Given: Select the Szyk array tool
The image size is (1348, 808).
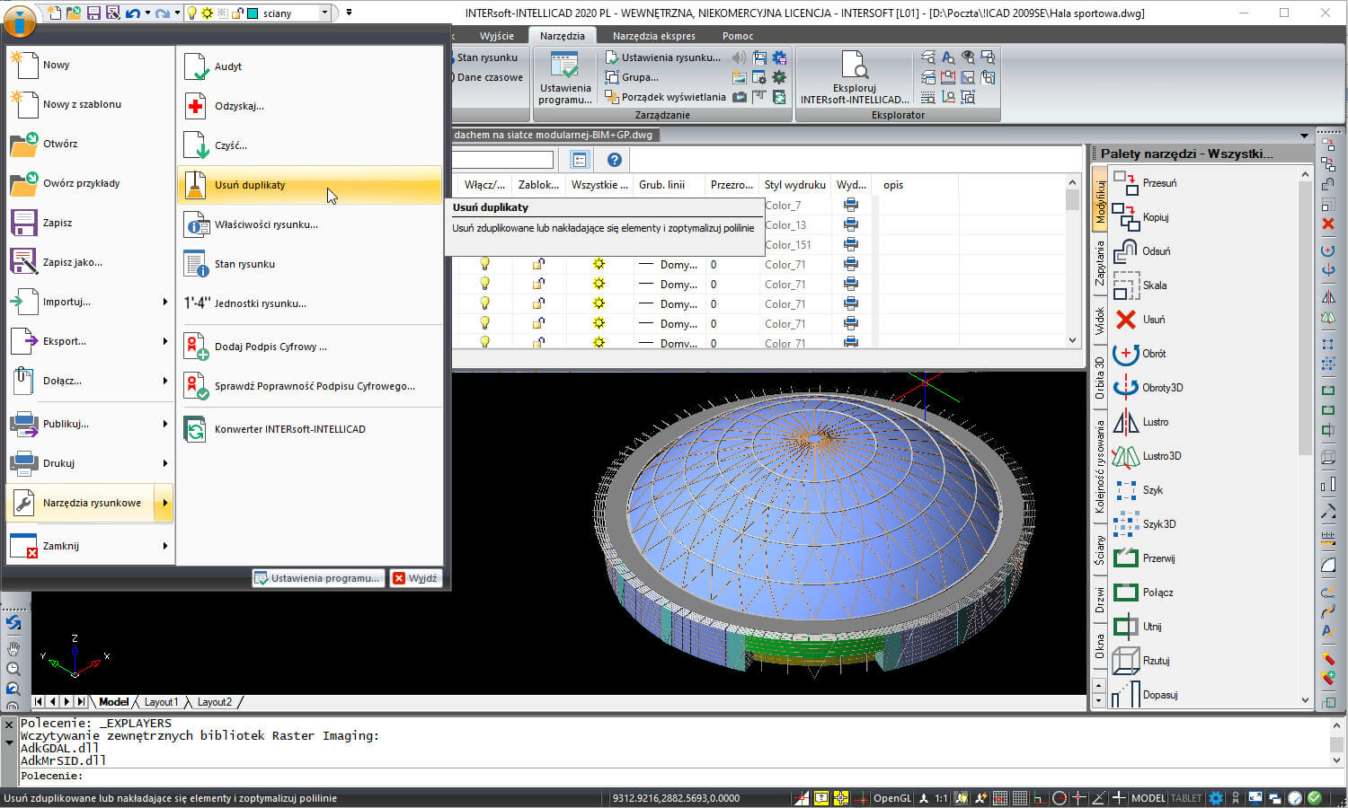Looking at the screenshot, I should coord(1139,490).
